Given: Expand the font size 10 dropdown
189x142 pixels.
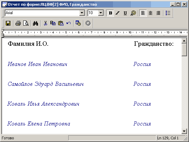Looking at the screenshot, I should [101, 13].
